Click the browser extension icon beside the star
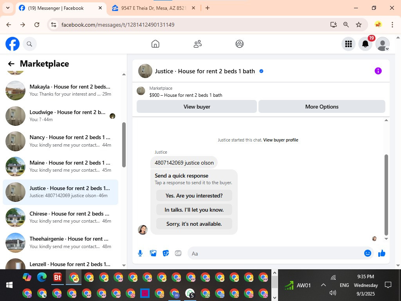Screen dimensions: 401x301 click(378, 25)
